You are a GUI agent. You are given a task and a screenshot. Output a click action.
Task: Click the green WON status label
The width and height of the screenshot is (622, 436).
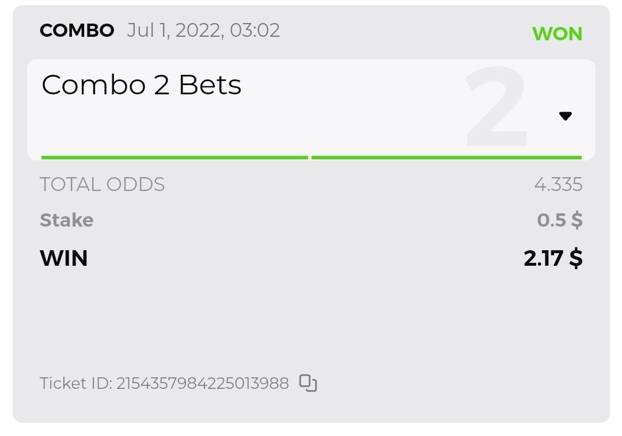tap(557, 34)
